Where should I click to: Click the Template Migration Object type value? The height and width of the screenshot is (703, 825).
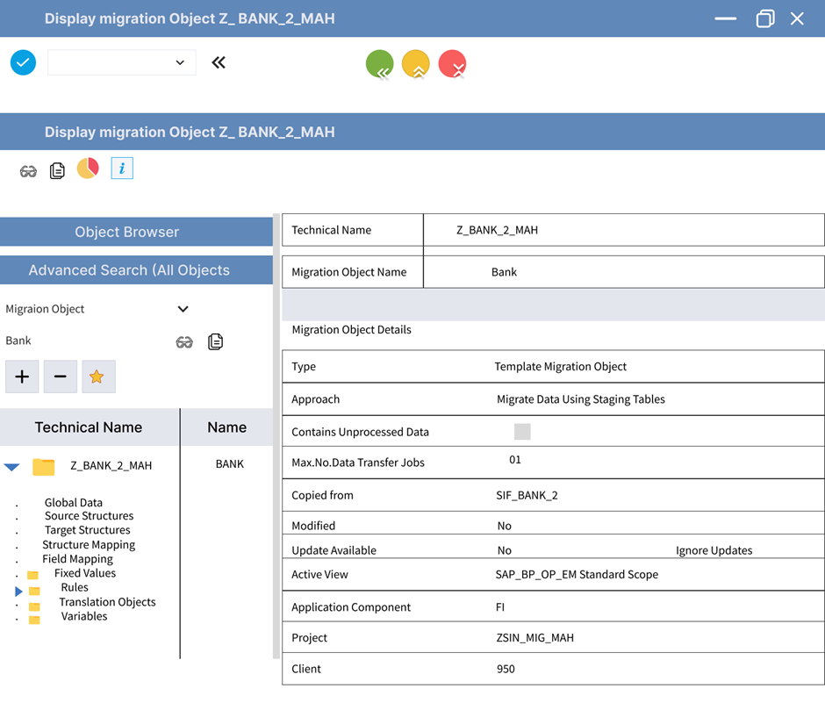560,366
